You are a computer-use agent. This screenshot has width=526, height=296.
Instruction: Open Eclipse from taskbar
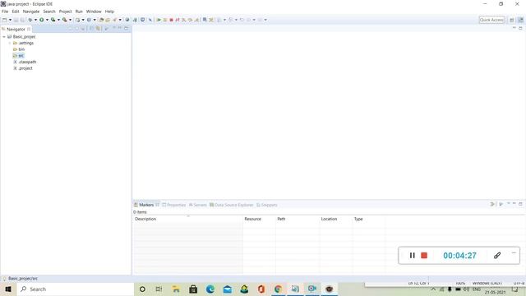[329, 289]
